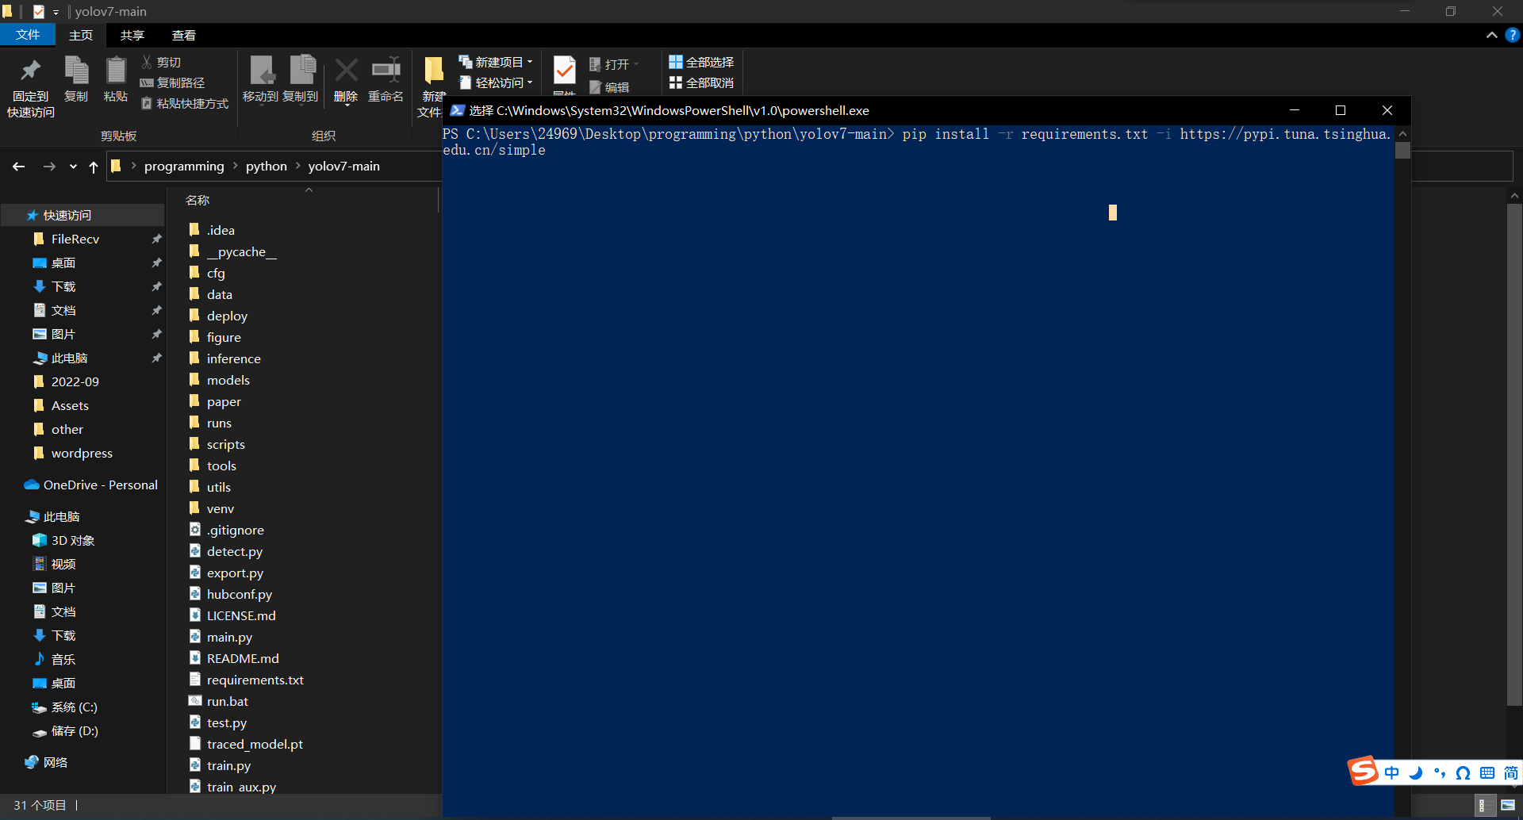The image size is (1523, 820).
Task: Click the Paste clipboard icon
Action: 116,71
